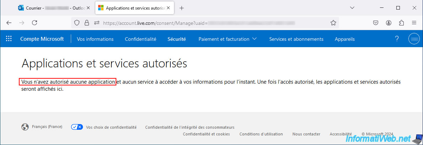Select the Applications et services autorisés tab
The width and height of the screenshot is (423, 145).
[134, 8]
